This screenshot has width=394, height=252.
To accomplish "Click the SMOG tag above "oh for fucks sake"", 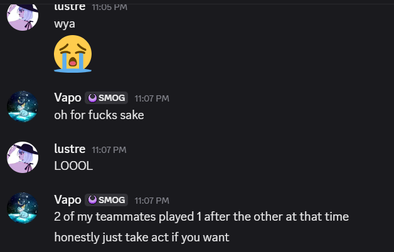I will pyautogui.click(x=106, y=98).
